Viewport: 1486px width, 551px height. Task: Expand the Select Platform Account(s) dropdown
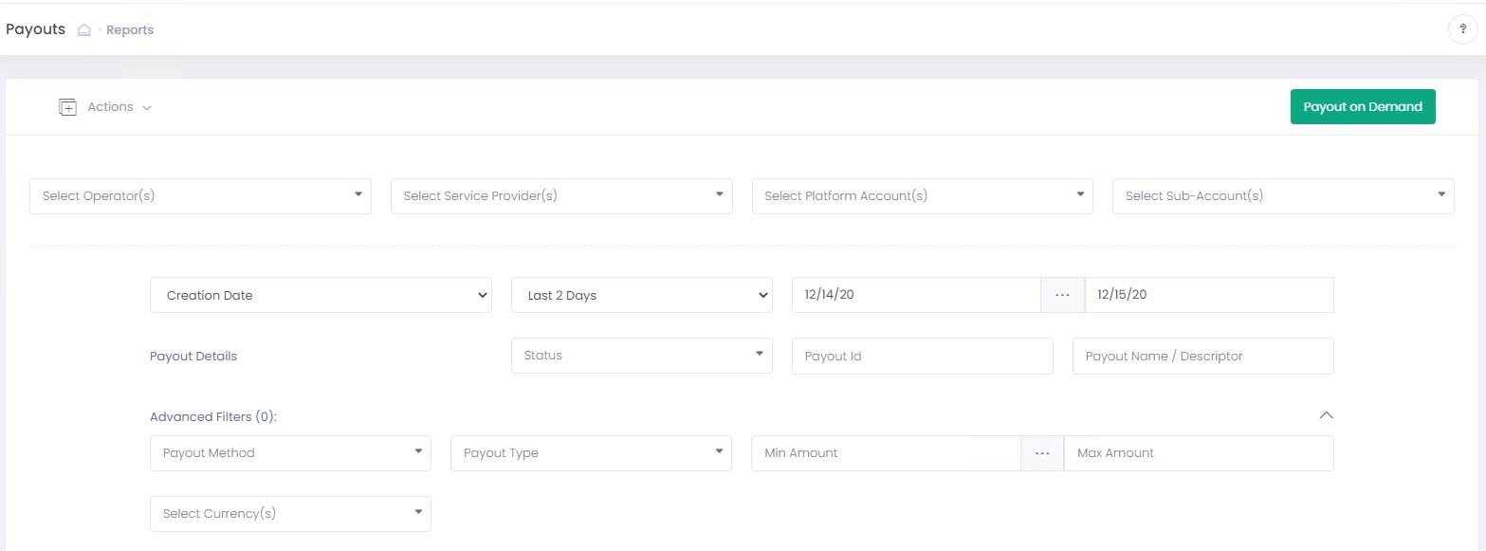point(922,196)
